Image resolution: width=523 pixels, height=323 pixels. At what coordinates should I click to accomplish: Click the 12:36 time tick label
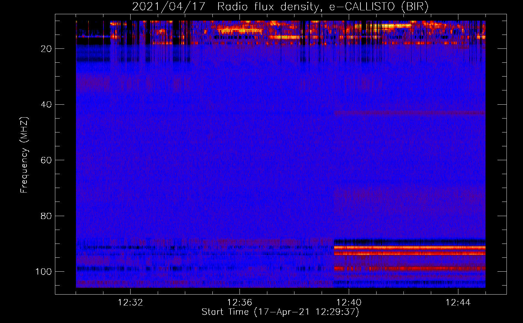tap(240, 303)
